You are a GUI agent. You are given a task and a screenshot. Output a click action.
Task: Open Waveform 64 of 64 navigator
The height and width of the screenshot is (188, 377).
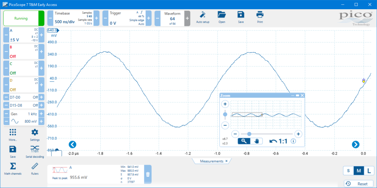(x=172, y=18)
